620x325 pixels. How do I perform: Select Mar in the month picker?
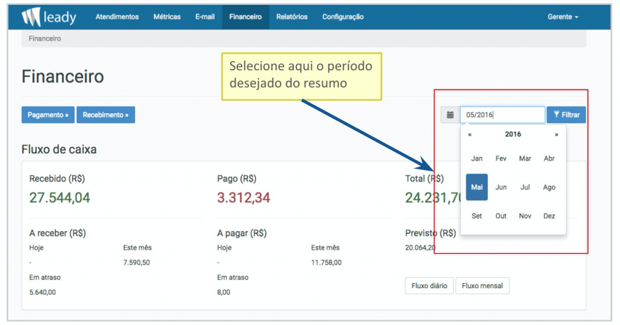[525, 159]
